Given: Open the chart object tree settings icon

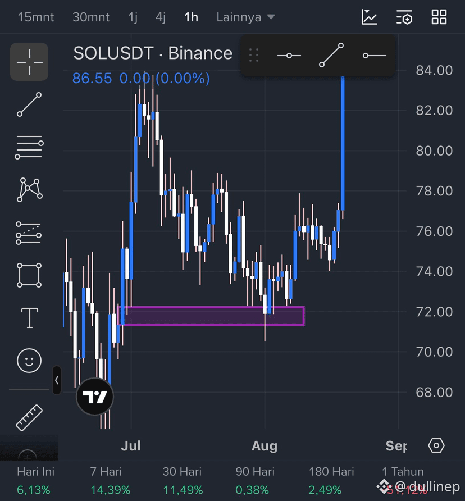Looking at the screenshot, I should click(x=404, y=17).
